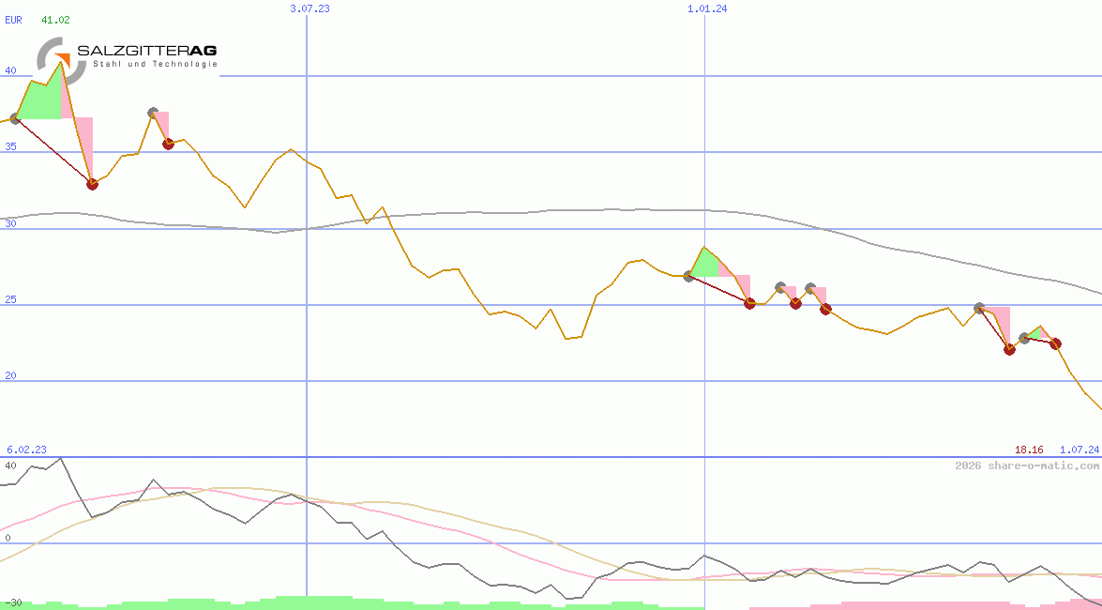This screenshot has height=610, width=1102.
Task: Click the 18.16 last price value
Action: [1029, 450]
